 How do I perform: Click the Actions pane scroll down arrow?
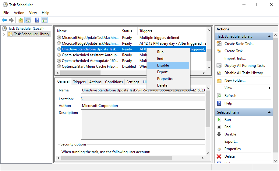[x=275, y=161]
